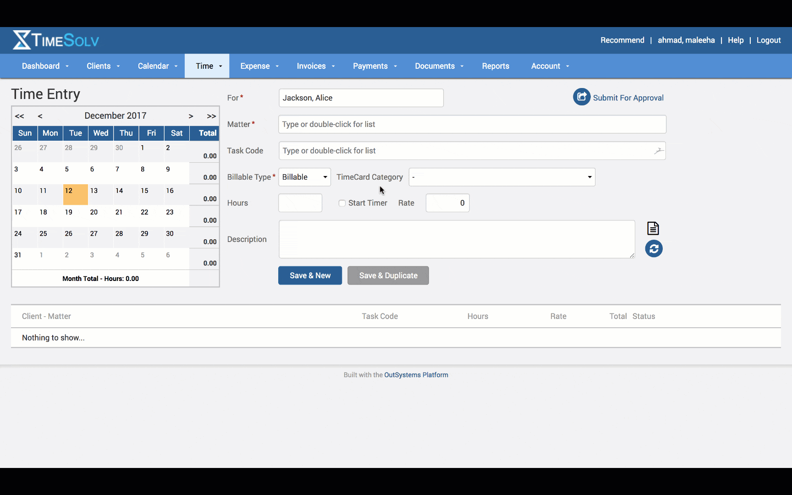Viewport: 792px width, 495px height.
Task: Expand the TimeCard Category dropdown
Action: (x=502, y=177)
